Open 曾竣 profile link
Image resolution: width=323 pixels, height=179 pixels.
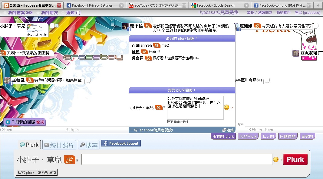pos(136,52)
